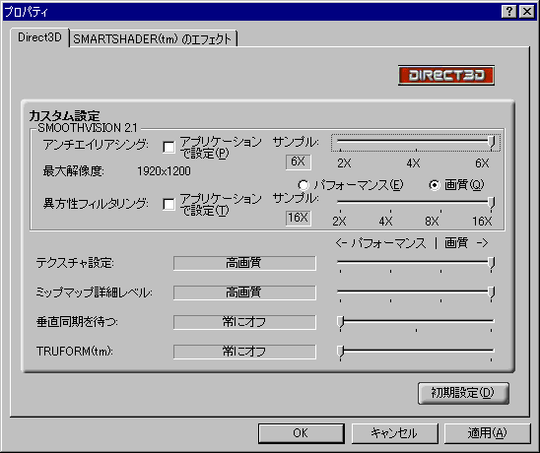
Task: Click the 適用(A) apply button
Action: pos(488,433)
